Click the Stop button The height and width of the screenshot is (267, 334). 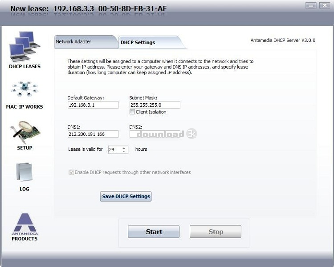coord(216,232)
